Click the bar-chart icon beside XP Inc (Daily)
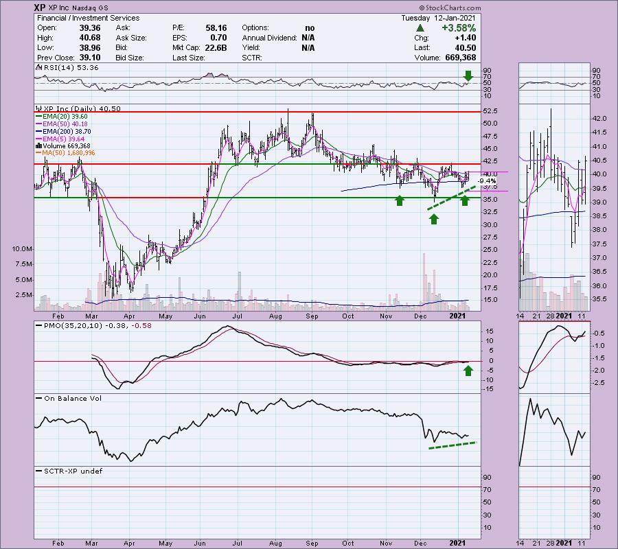The width and height of the screenshot is (618, 549). click(x=38, y=108)
